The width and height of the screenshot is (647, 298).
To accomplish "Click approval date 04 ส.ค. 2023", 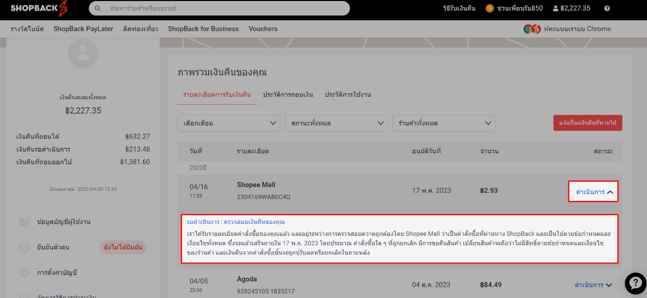I will pyautogui.click(x=431, y=285).
